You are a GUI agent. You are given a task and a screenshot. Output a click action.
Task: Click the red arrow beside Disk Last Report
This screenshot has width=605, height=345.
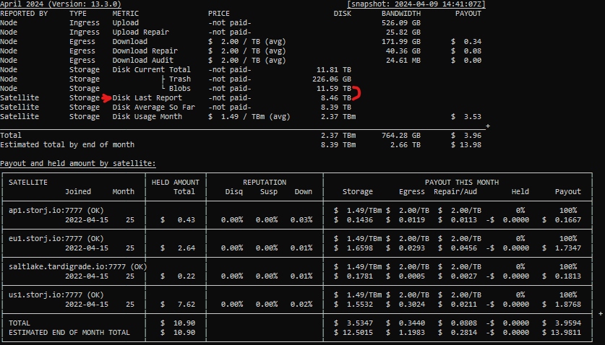(x=107, y=97)
